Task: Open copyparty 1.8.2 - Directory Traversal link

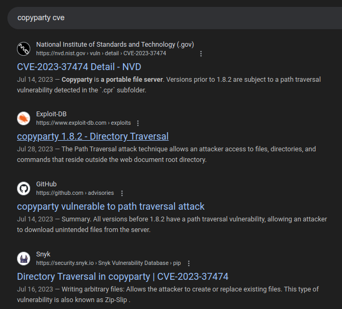Action: [93, 136]
